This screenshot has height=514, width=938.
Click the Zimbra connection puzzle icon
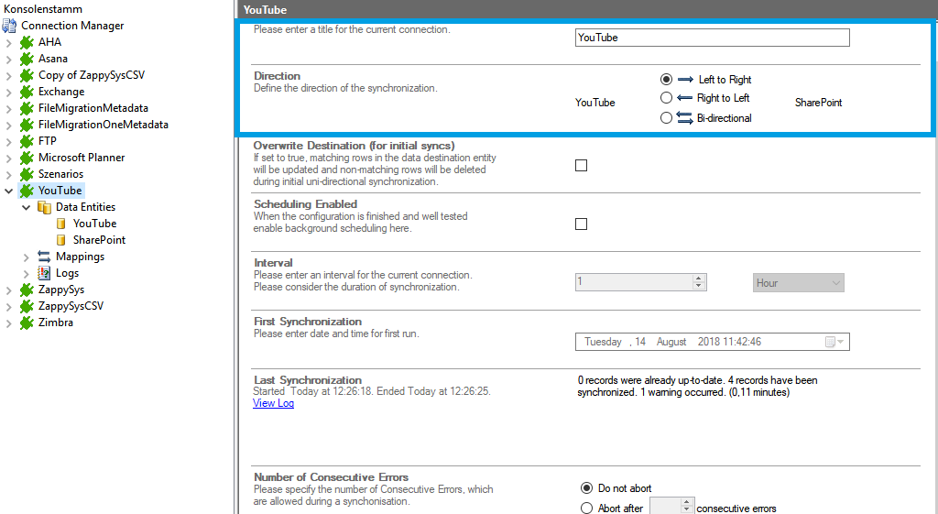(x=27, y=323)
